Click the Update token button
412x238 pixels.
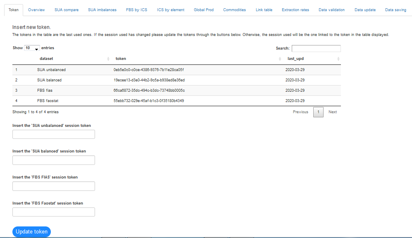(x=31, y=232)
